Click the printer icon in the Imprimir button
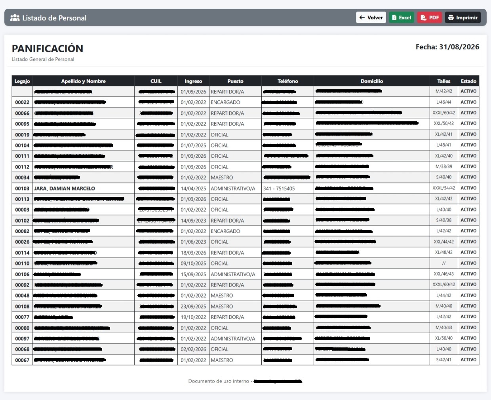Screen dimensions: 491x400 pyautogui.click(x=451, y=18)
